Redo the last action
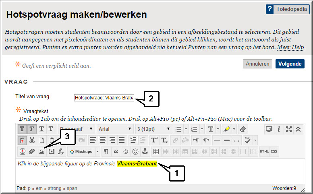 82,140
